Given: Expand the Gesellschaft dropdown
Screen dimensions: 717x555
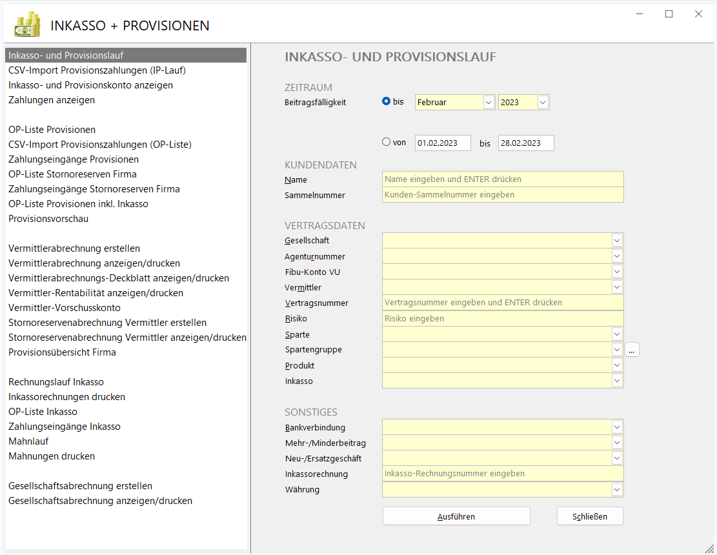Looking at the screenshot, I should click(617, 241).
